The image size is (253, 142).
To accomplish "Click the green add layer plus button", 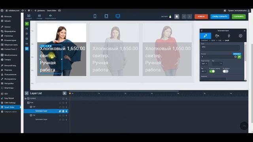I will click(27, 24).
